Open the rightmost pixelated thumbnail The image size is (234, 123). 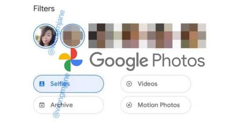tap(193, 36)
